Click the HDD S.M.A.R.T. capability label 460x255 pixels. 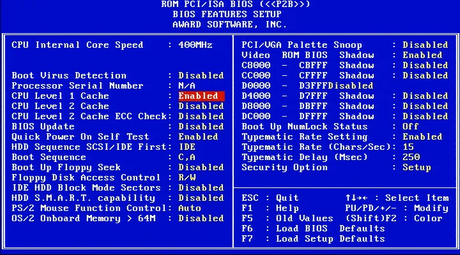[83, 198]
